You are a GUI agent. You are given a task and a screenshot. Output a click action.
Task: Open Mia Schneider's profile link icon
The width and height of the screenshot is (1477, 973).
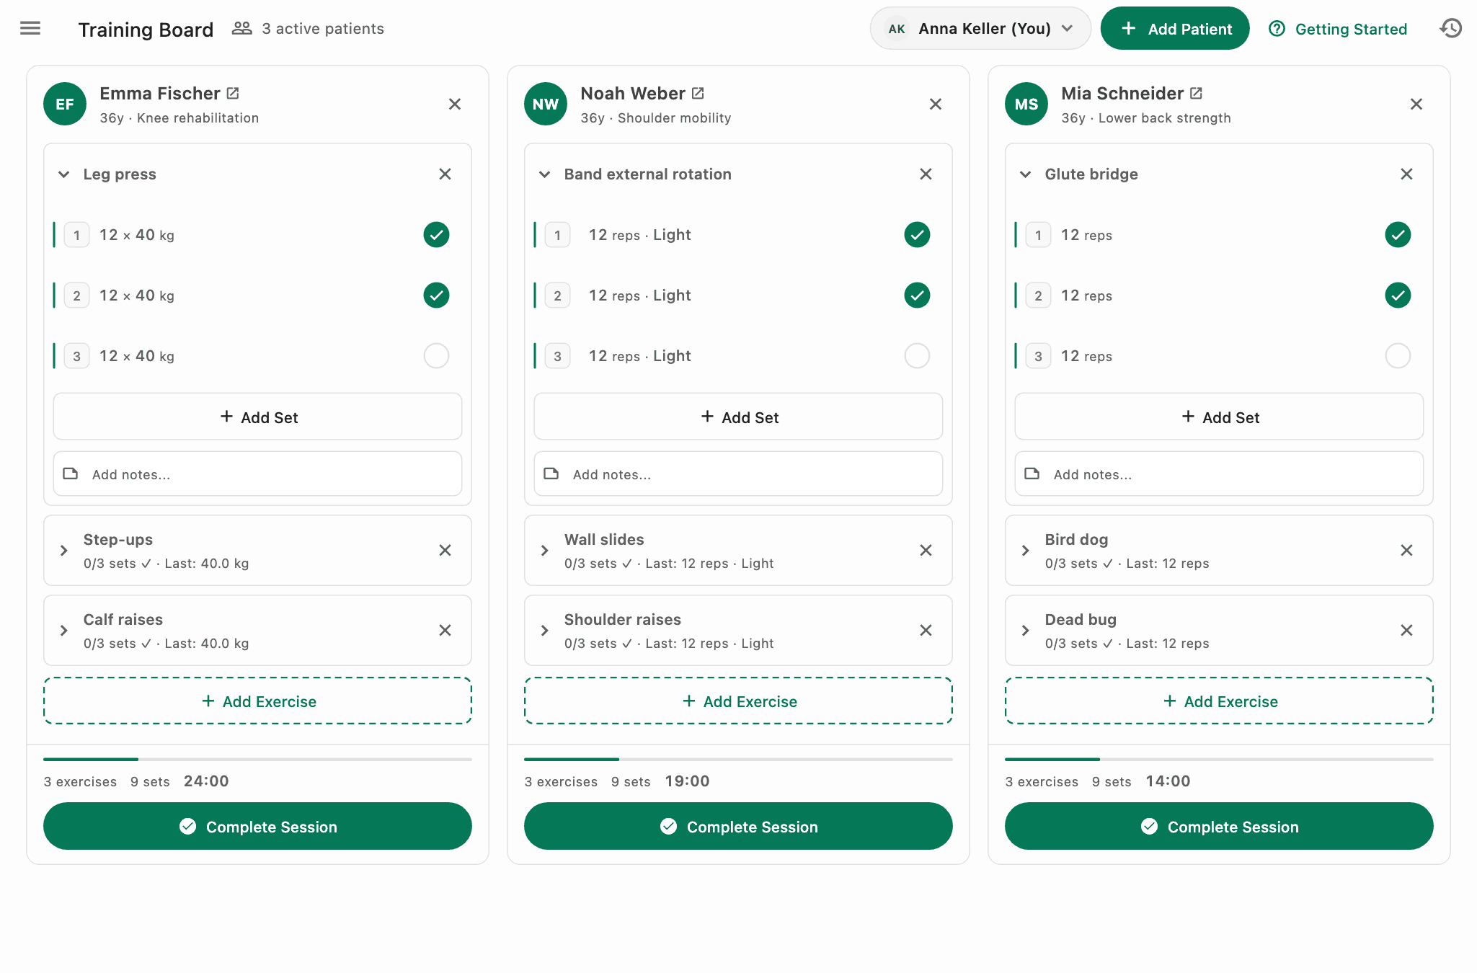coord(1197,93)
